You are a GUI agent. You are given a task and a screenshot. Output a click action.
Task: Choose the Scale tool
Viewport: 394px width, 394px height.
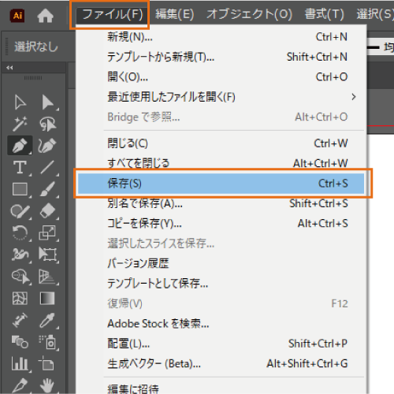(x=47, y=232)
